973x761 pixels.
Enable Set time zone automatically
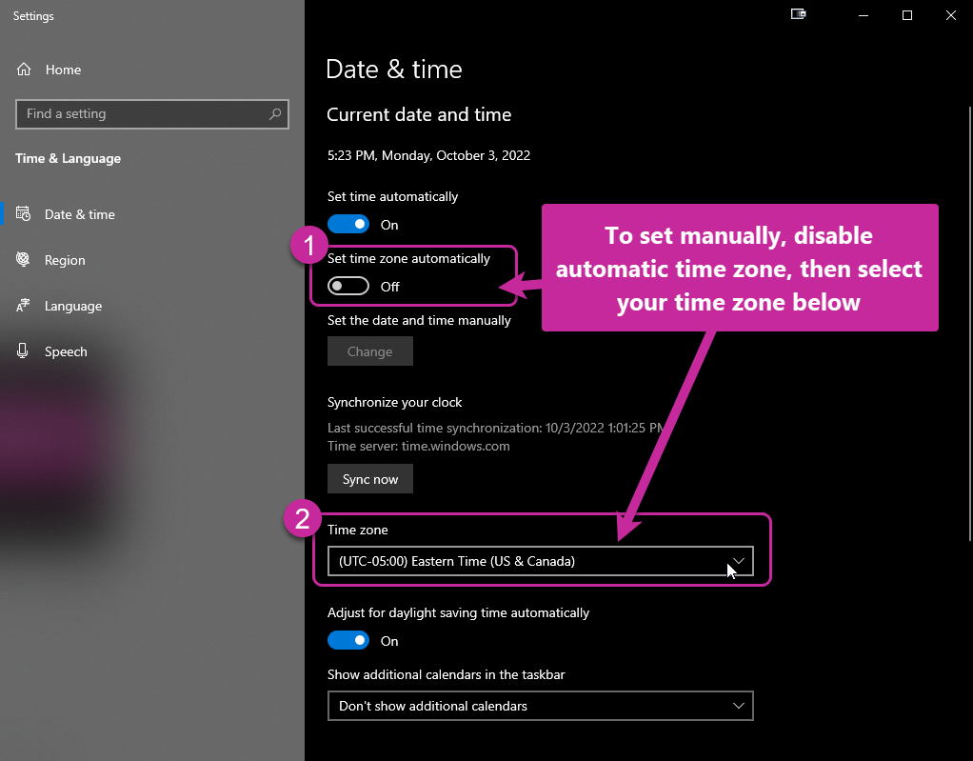pos(348,286)
